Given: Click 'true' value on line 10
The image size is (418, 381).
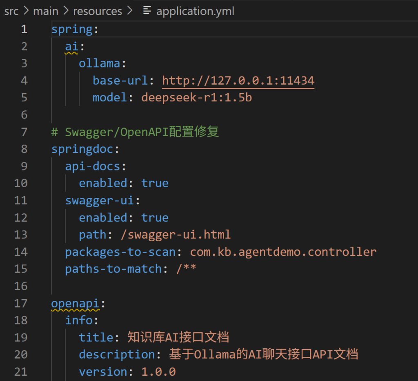Looking at the screenshot, I should (155, 184).
